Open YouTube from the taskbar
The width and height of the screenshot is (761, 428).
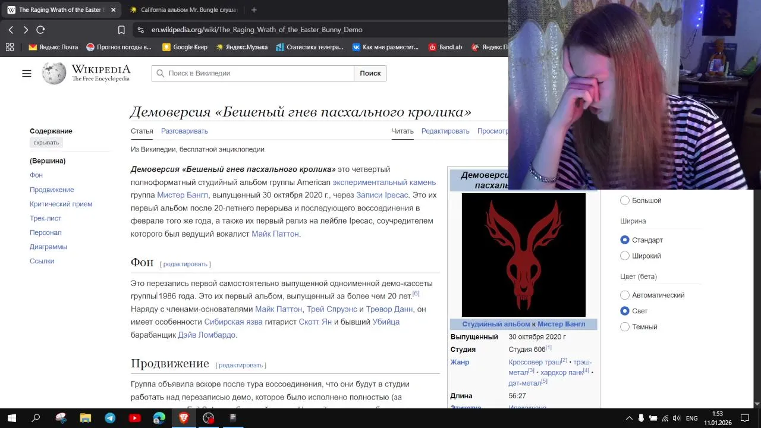(134, 418)
